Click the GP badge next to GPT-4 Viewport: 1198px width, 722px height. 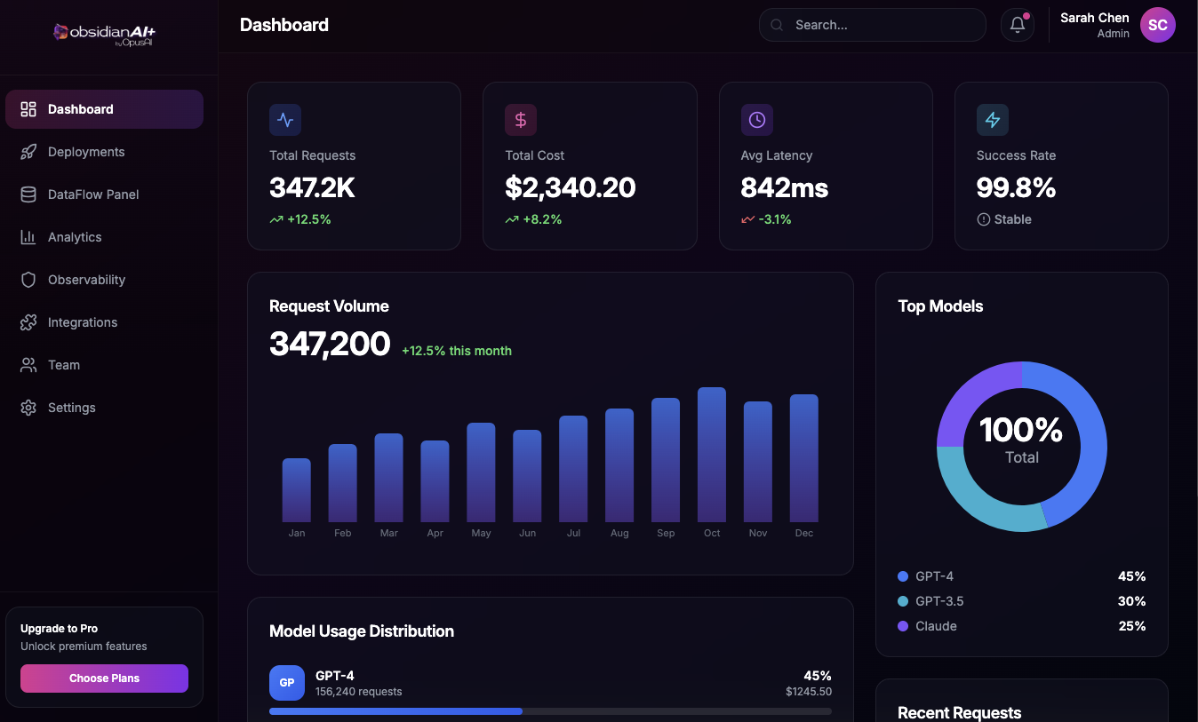[x=287, y=683]
